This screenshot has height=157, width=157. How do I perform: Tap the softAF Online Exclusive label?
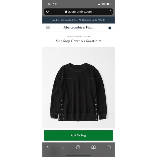click(78, 37)
